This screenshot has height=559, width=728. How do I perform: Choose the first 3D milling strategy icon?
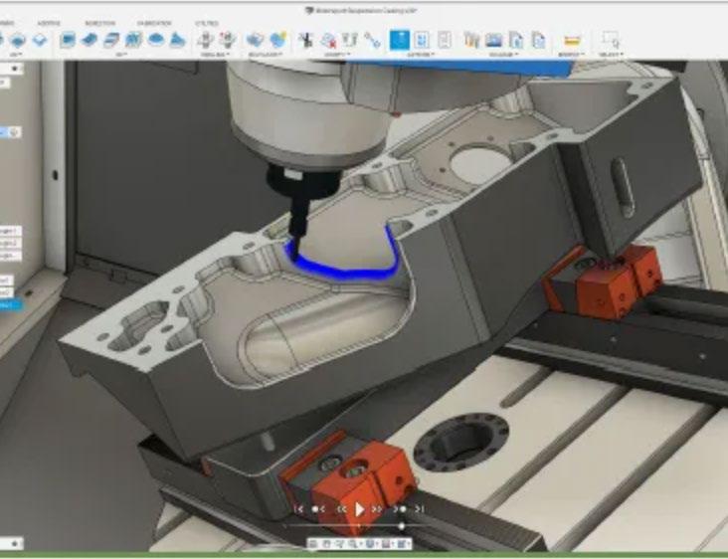[x=68, y=41]
